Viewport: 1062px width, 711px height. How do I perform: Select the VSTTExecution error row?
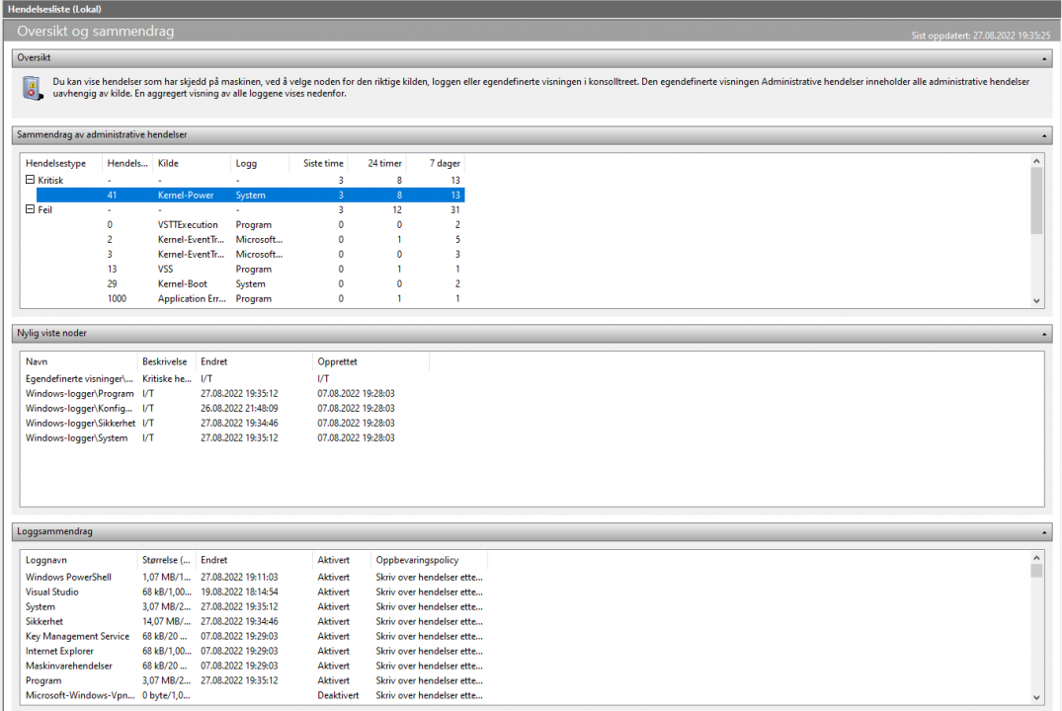pyautogui.click(x=188, y=225)
